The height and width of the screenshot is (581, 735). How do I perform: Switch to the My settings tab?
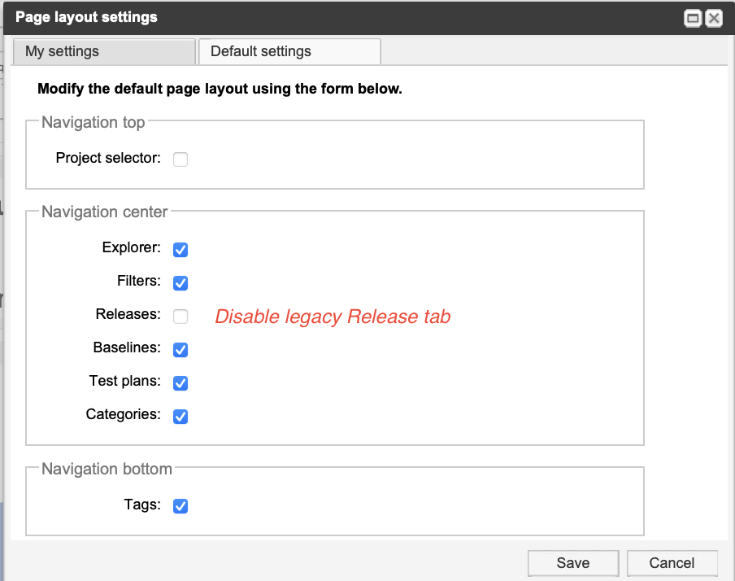point(104,51)
